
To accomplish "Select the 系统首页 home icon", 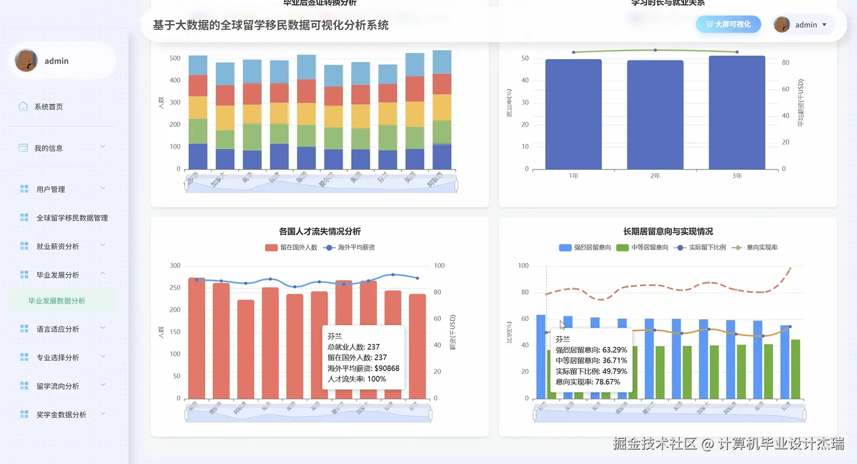I will pos(24,106).
